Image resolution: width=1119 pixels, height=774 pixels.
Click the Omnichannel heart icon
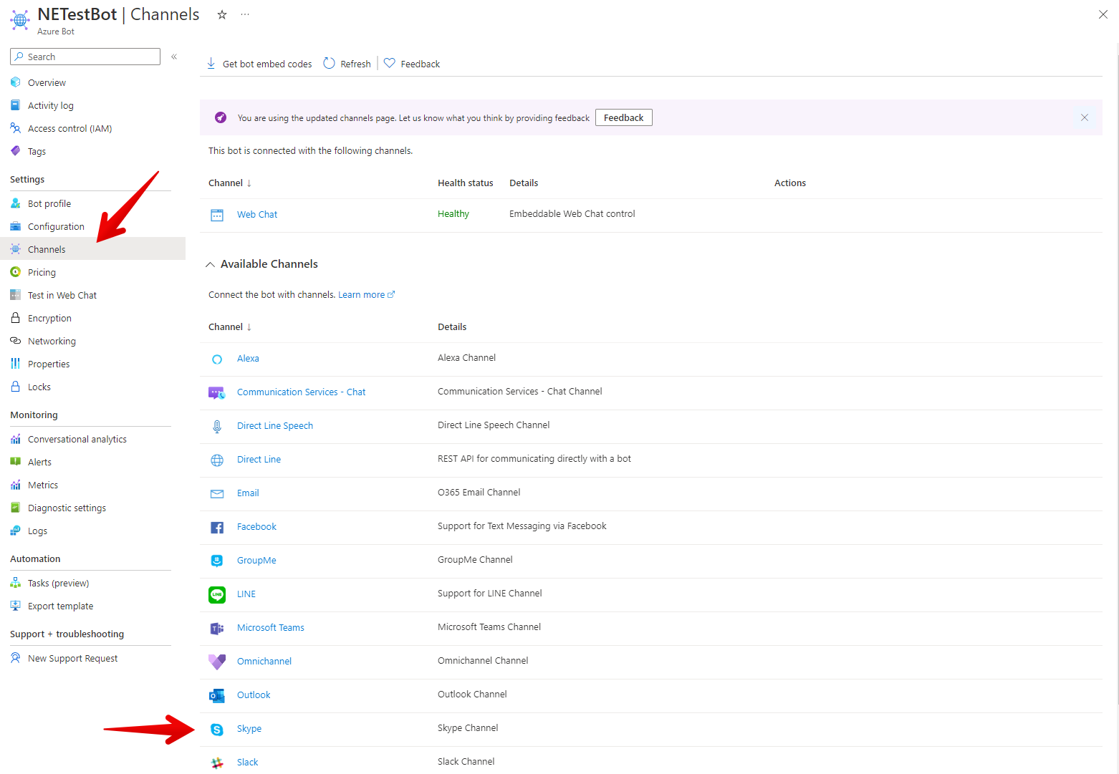217,662
